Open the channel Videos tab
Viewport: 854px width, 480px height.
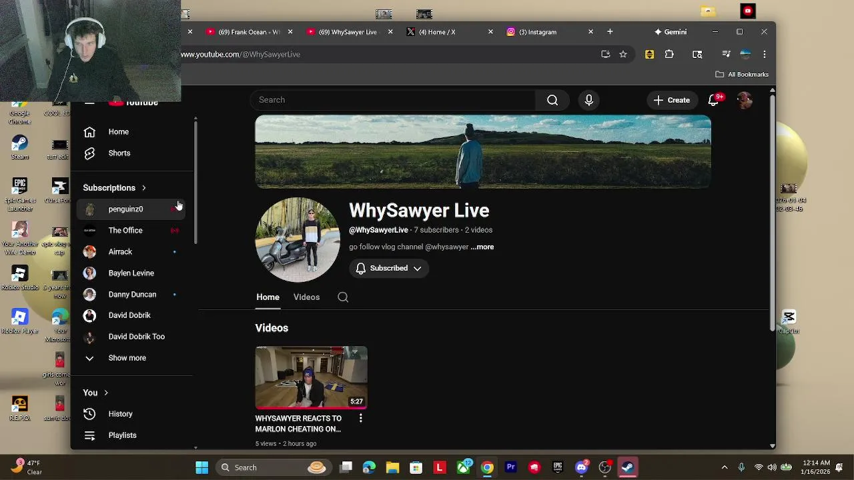(x=306, y=297)
